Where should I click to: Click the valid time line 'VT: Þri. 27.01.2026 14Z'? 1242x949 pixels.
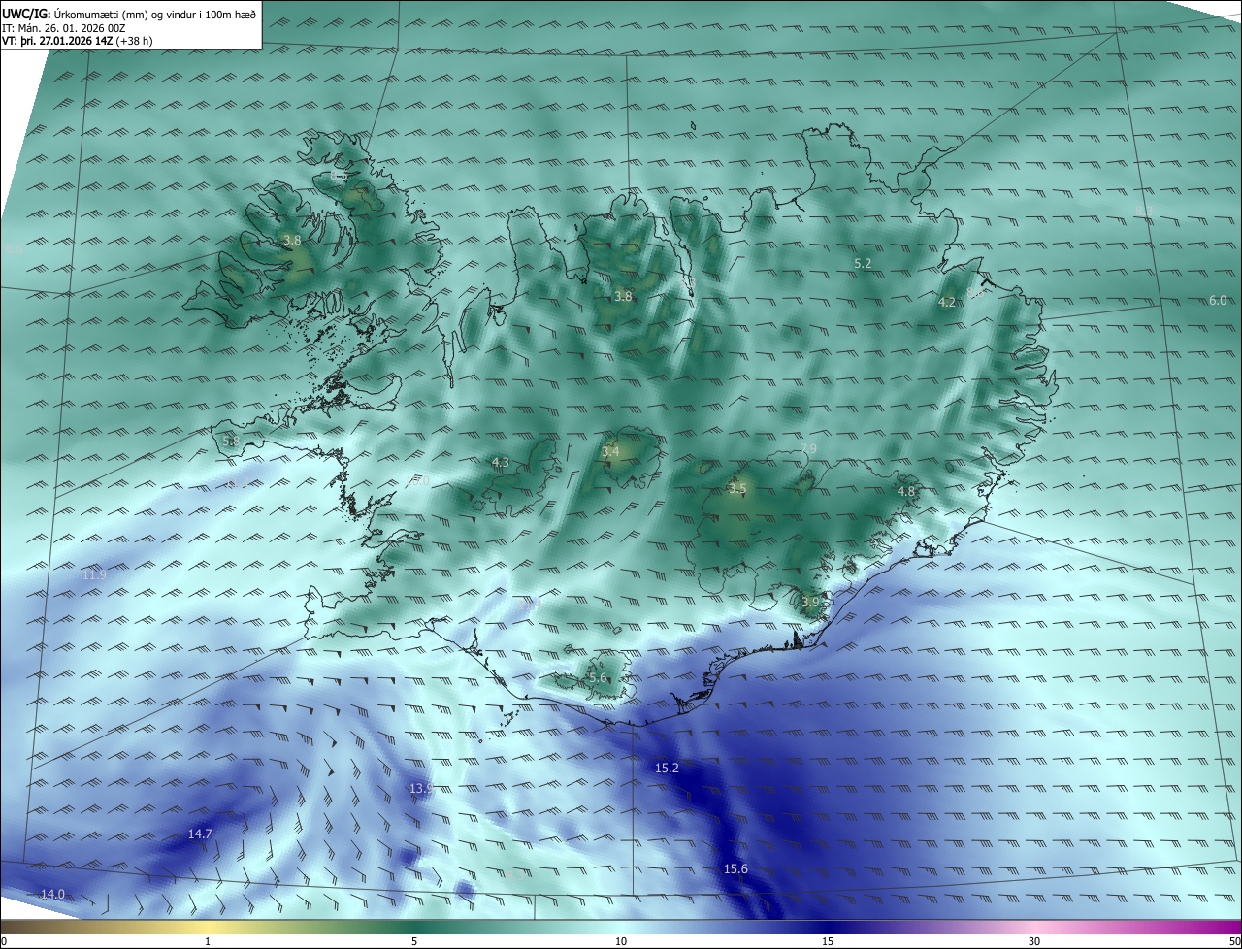(59, 41)
